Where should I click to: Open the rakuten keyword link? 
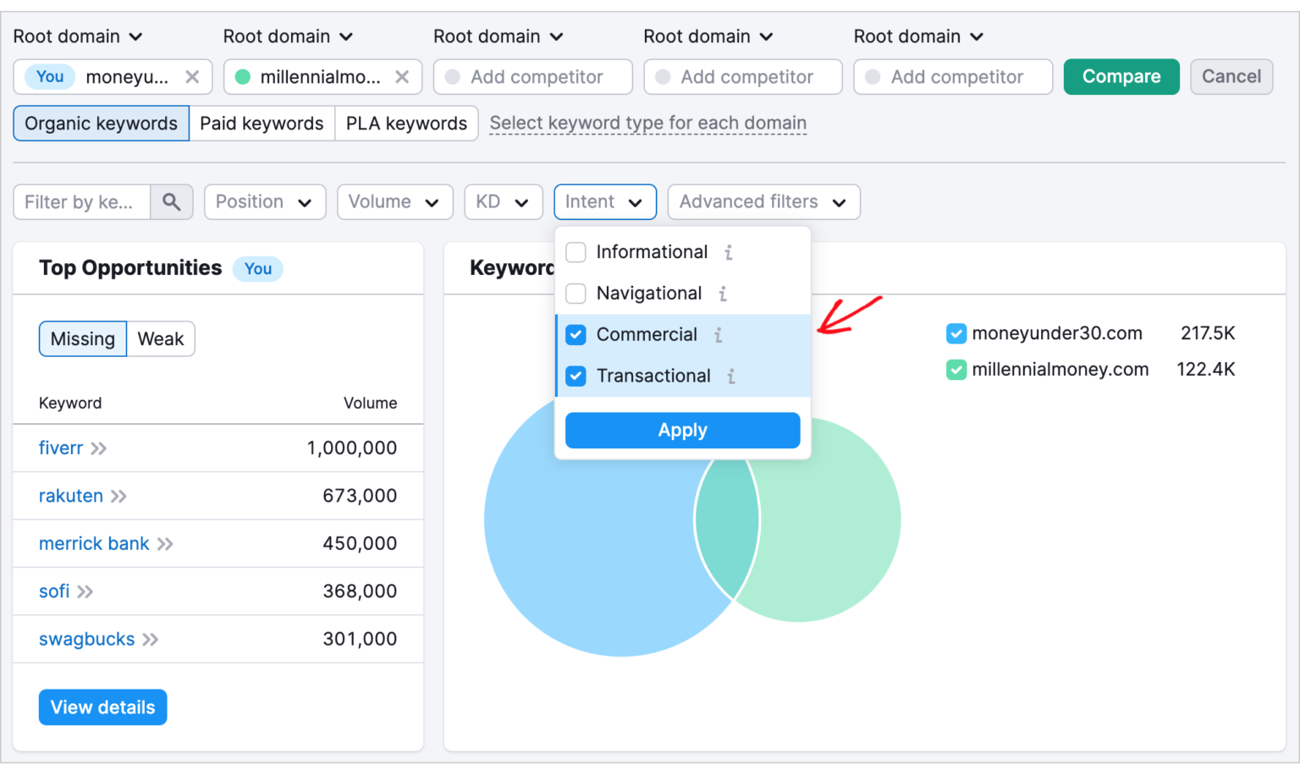pos(70,496)
